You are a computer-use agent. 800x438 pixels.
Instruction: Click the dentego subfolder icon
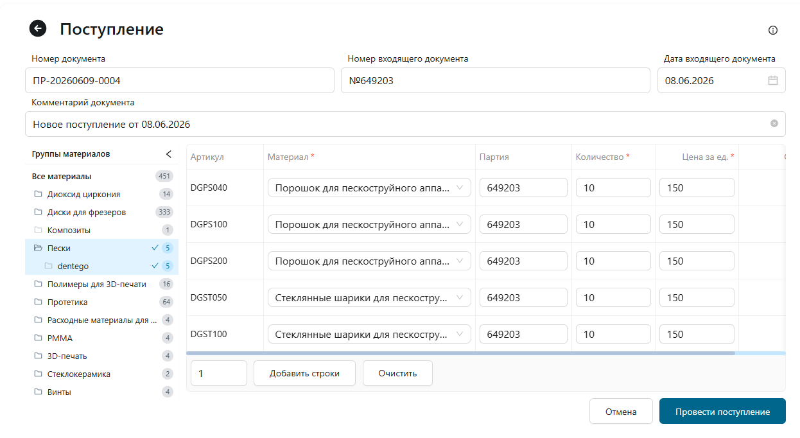coord(48,266)
